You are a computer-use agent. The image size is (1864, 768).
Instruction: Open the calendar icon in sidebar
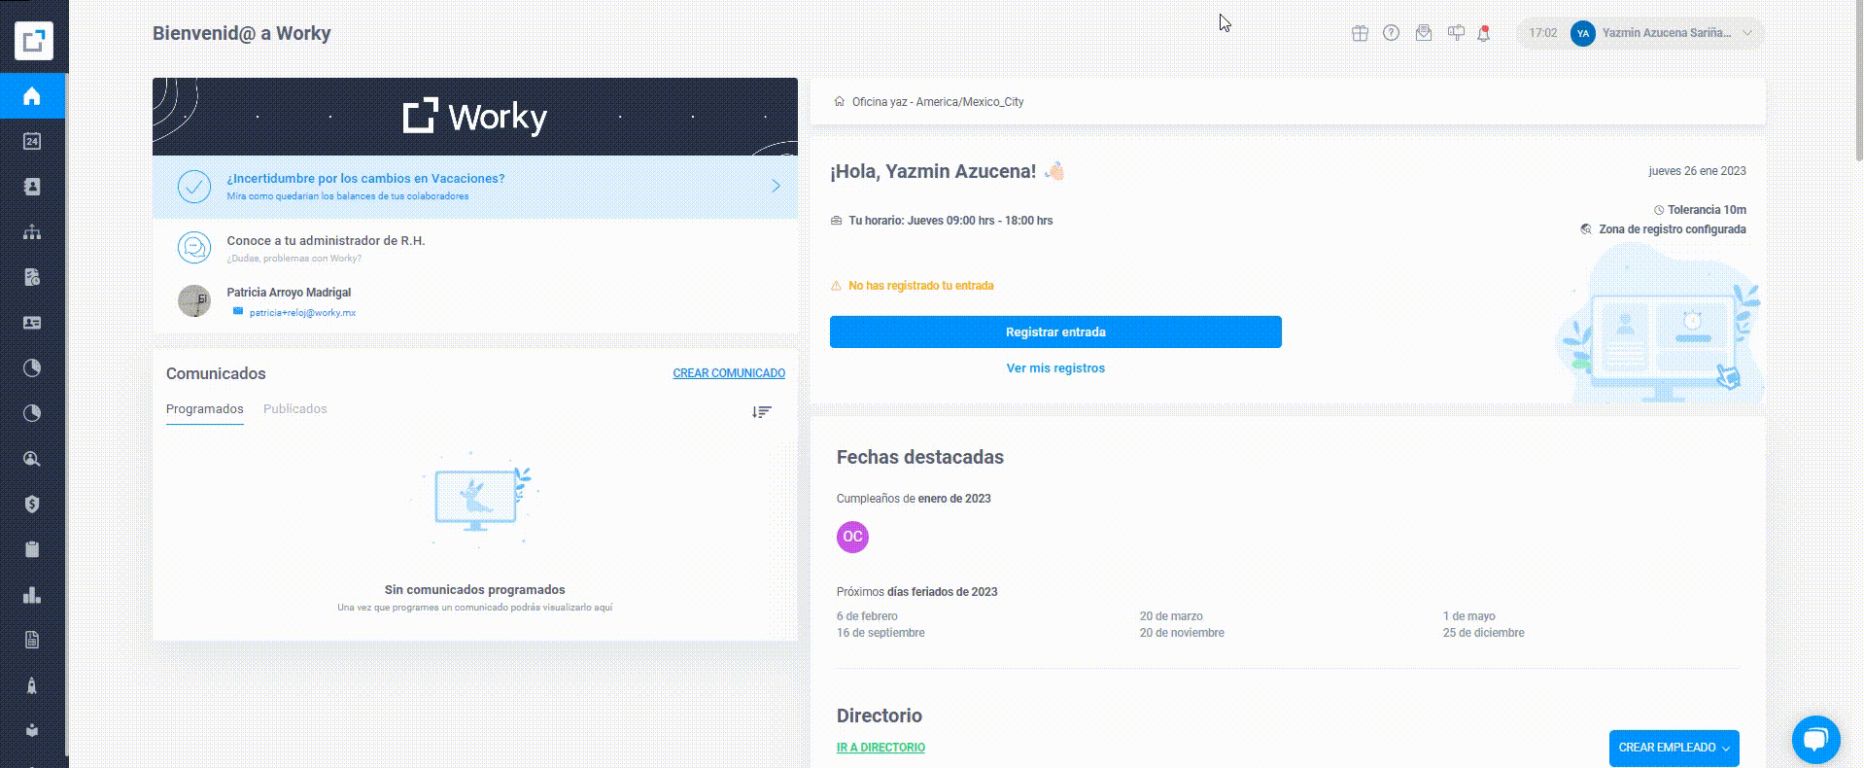pyautogui.click(x=32, y=141)
